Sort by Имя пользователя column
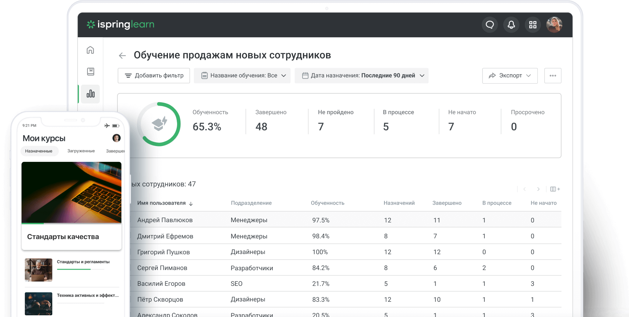629x317 pixels. point(165,203)
